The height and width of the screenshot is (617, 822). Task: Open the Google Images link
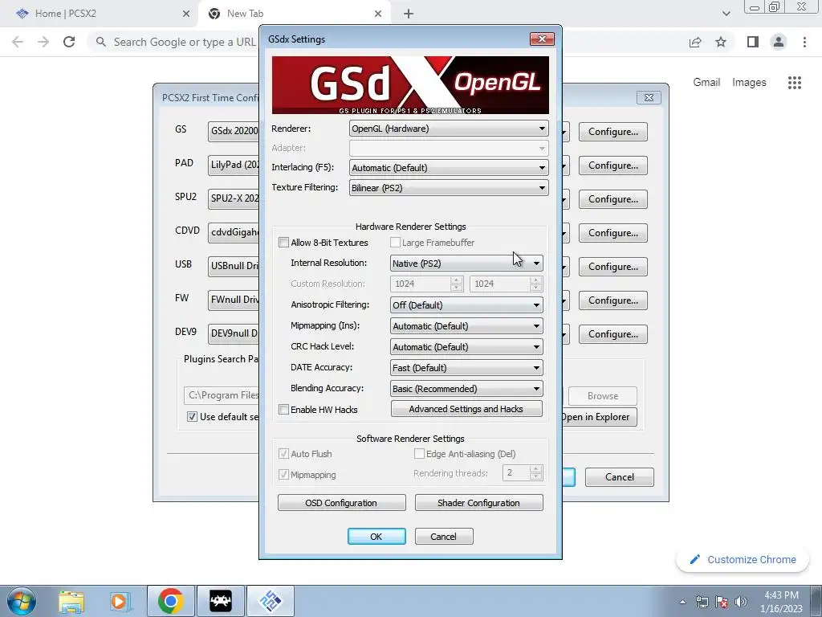(x=749, y=83)
